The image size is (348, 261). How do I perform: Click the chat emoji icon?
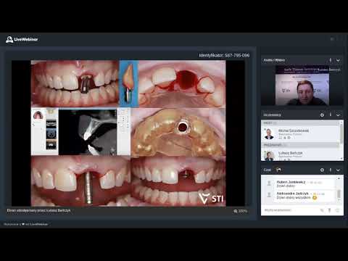[329, 210]
